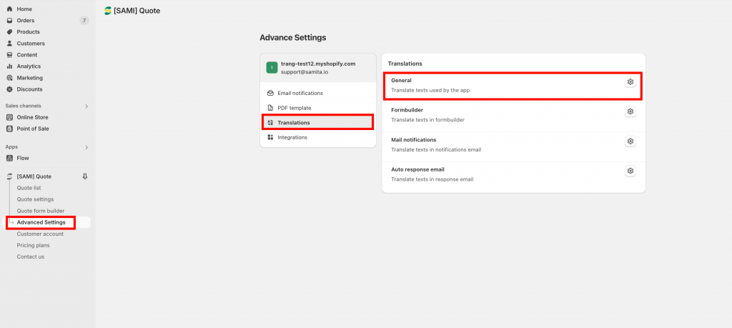Open Mail notifications translation gear icon
This screenshot has height=328, width=732.
[x=630, y=141]
